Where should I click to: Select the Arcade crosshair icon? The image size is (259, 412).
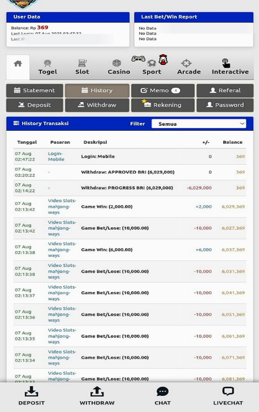coord(186,63)
